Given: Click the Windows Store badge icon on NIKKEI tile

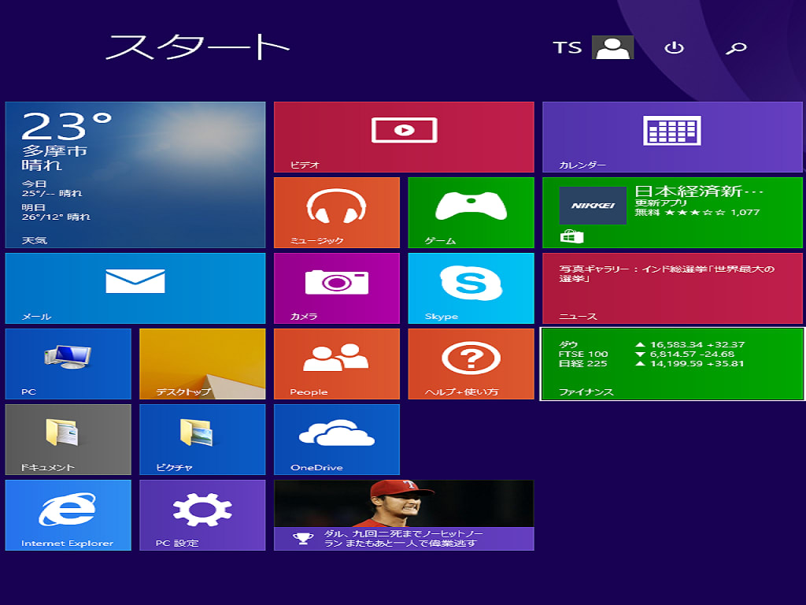Looking at the screenshot, I should pyautogui.click(x=571, y=236).
